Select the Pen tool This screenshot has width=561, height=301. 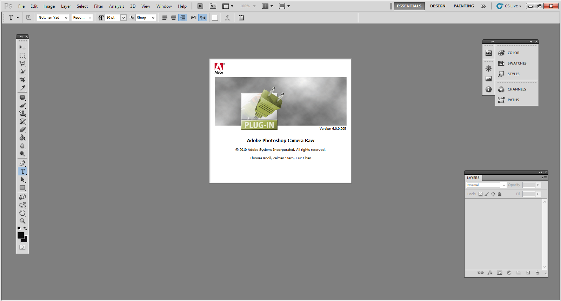point(22,163)
